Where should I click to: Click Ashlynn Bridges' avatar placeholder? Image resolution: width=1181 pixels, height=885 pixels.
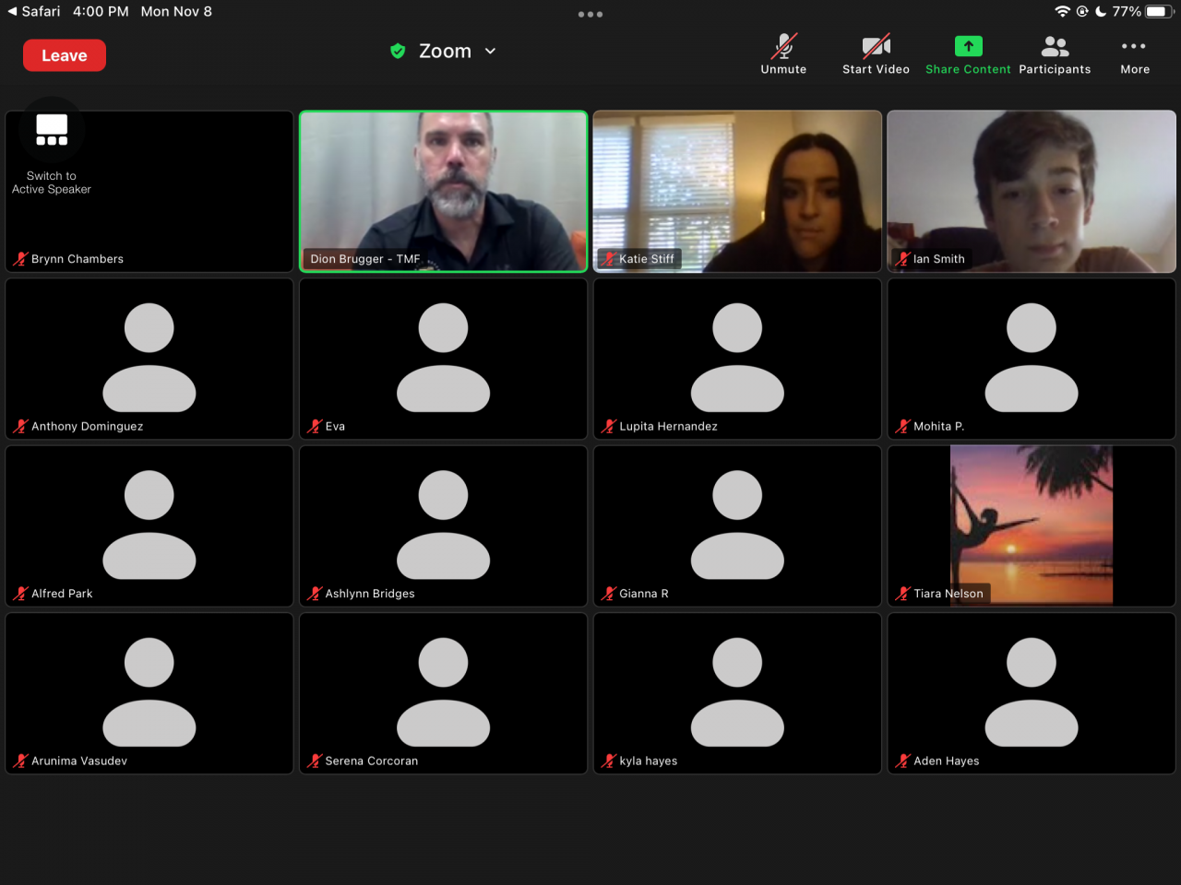pyautogui.click(x=444, y=525)
